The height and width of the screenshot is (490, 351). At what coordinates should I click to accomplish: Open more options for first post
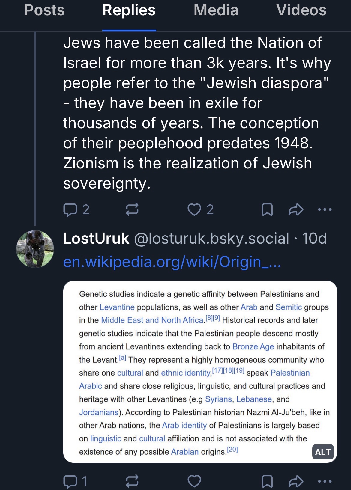pos(325,209)
